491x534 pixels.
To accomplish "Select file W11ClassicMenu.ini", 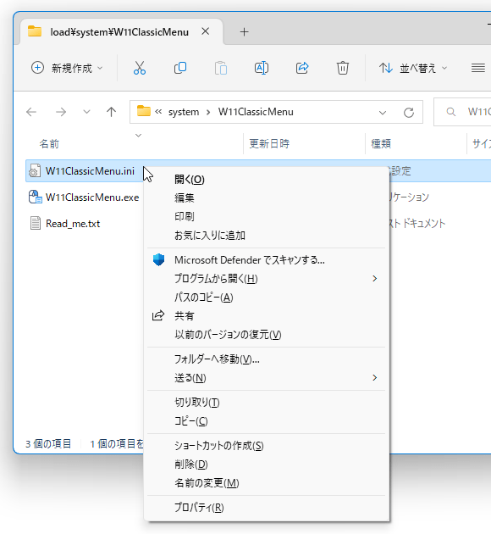I will tap(90, 170).
